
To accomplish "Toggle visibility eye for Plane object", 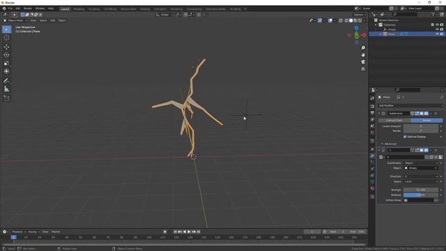I will point(437,34).
